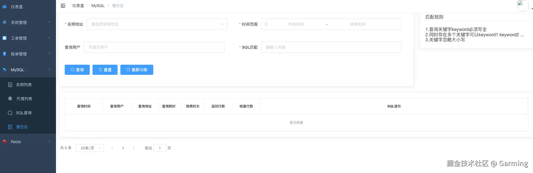Select the 慢日志 log icon
Viewport: 533px width, 173px height.
[10, 127]
